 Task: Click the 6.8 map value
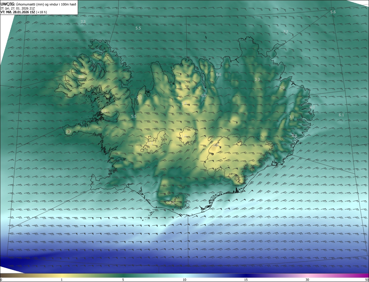219,74
